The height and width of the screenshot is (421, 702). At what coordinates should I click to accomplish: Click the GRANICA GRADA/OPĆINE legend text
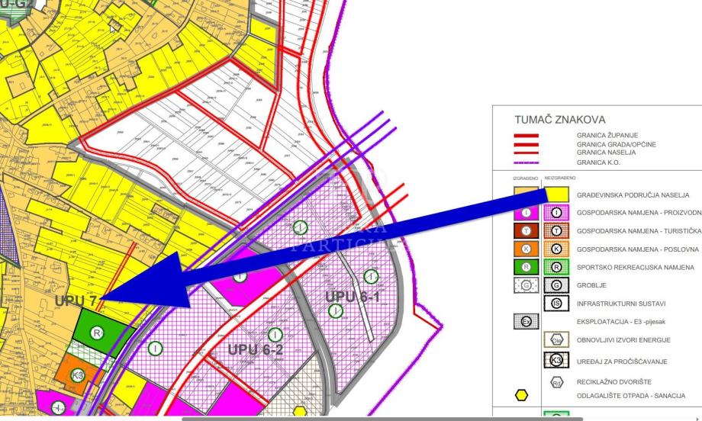(616, 144)
